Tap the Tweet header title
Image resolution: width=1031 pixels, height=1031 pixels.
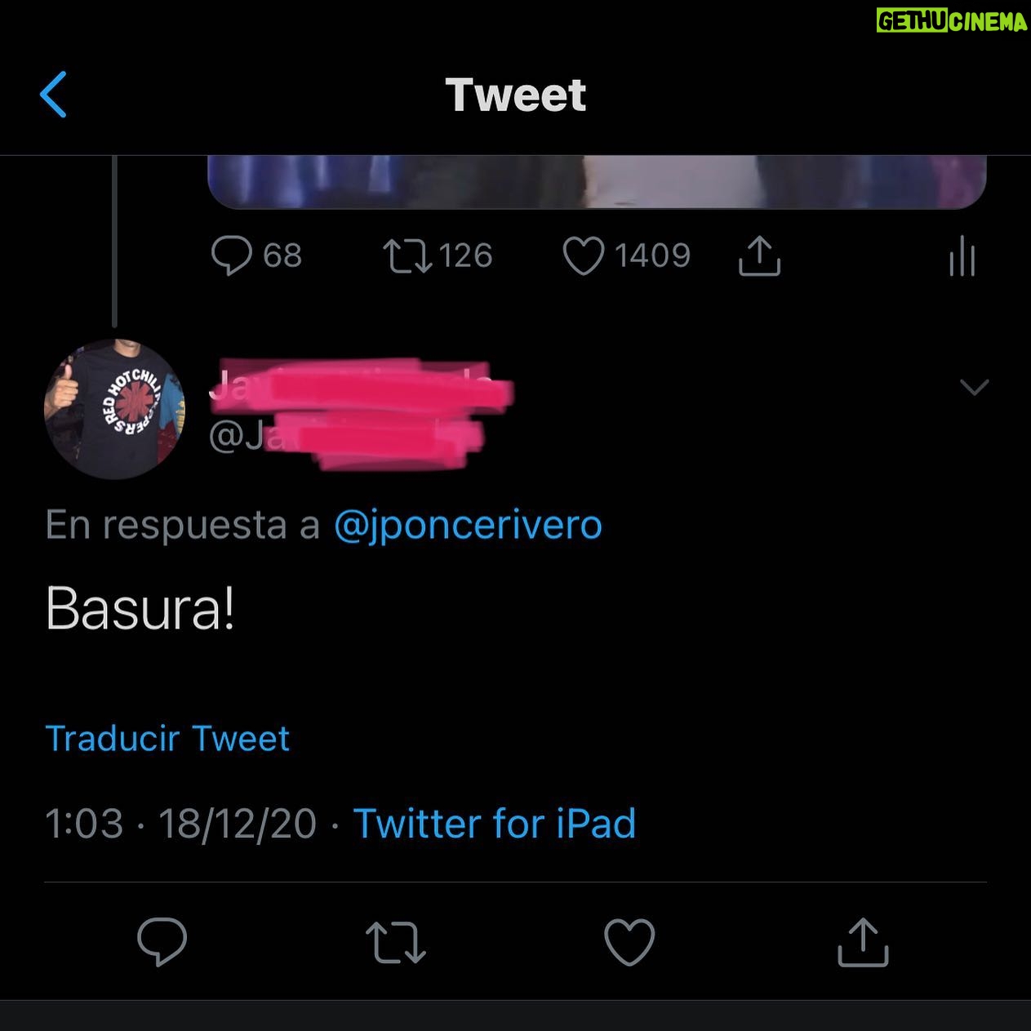click(x=516, y=95)
